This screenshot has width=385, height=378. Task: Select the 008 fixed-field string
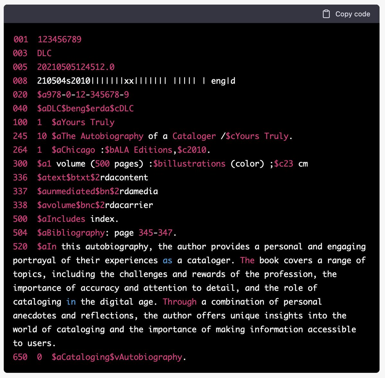pyautogui.click(x=136, y=81)
